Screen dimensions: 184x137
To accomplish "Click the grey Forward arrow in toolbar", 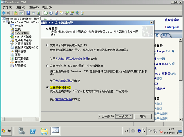I will point(9,13).
